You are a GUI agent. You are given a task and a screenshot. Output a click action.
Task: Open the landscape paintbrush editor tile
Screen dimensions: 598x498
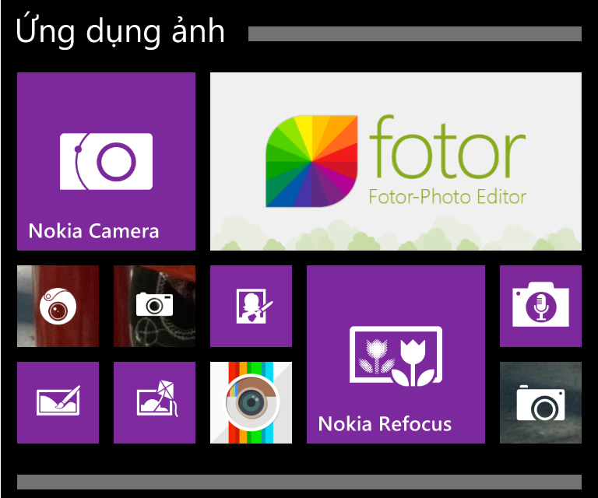(58, 402)
